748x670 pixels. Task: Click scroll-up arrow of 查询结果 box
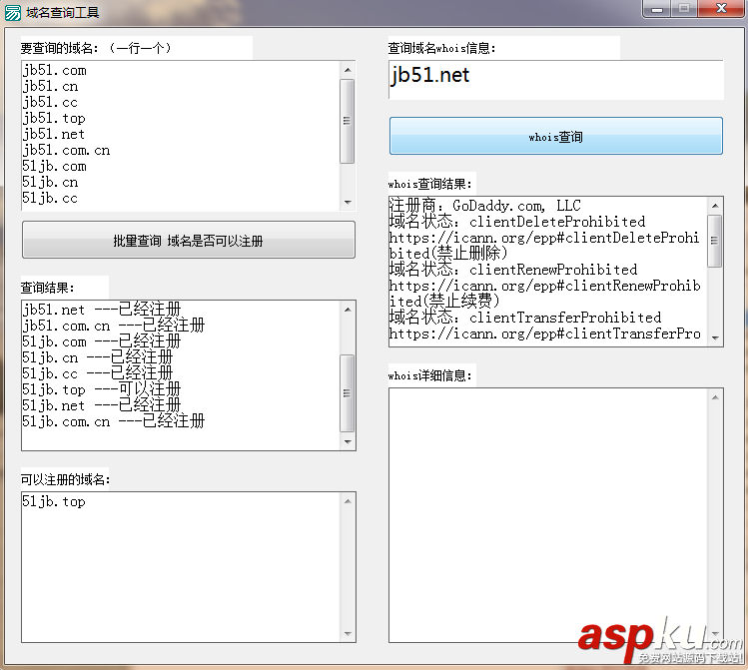[x=348, y=310]
